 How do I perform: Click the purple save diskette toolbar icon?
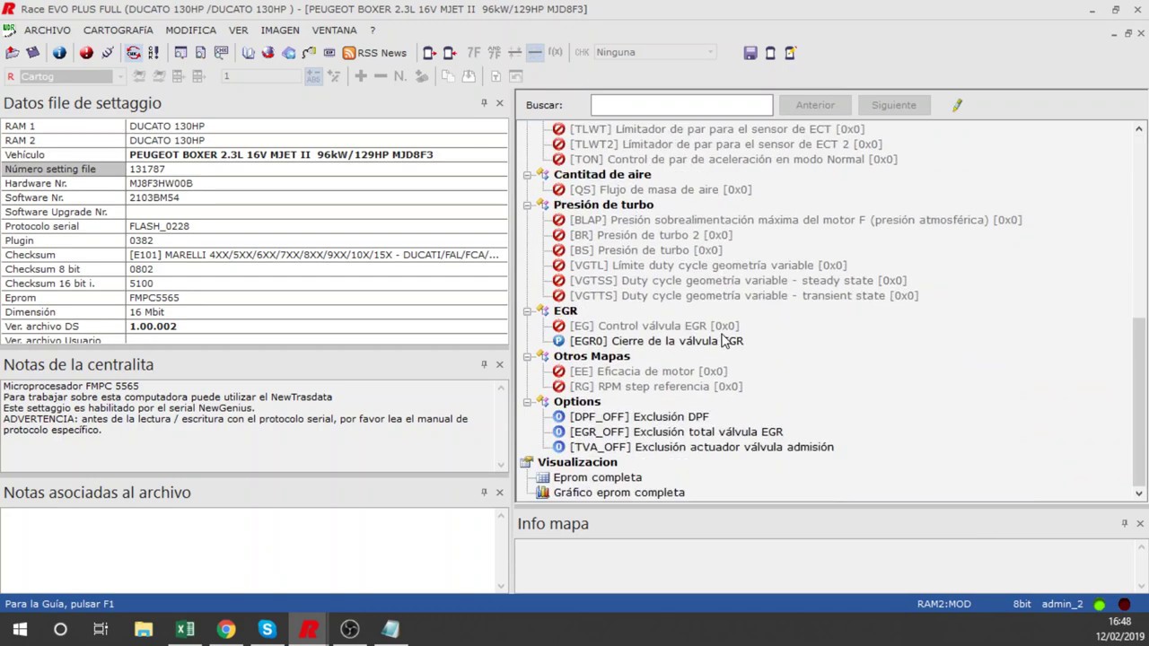[33, 53]
